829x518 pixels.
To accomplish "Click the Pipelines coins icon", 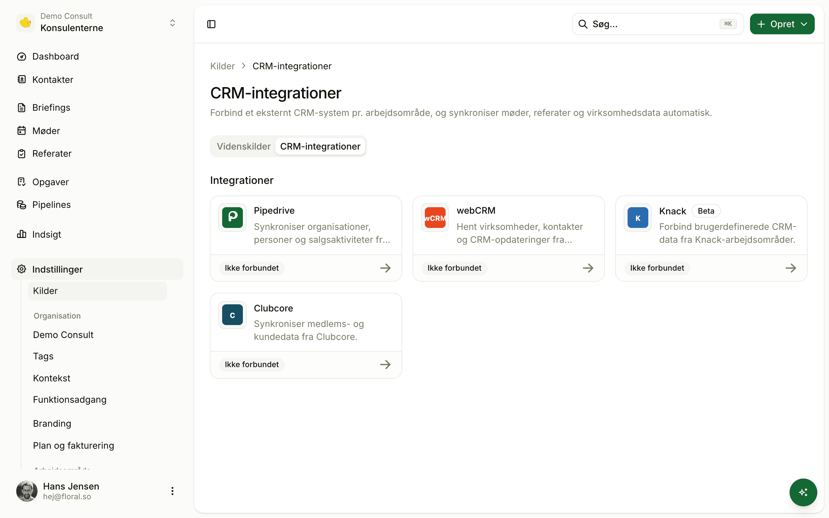I will pos(22,205).
